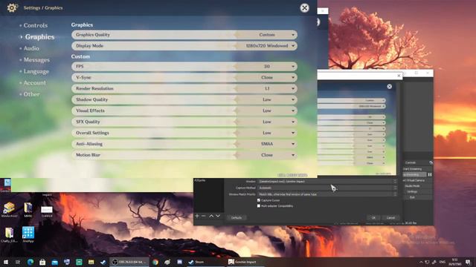Remove item with the minus icon

[x=204, y=216]
